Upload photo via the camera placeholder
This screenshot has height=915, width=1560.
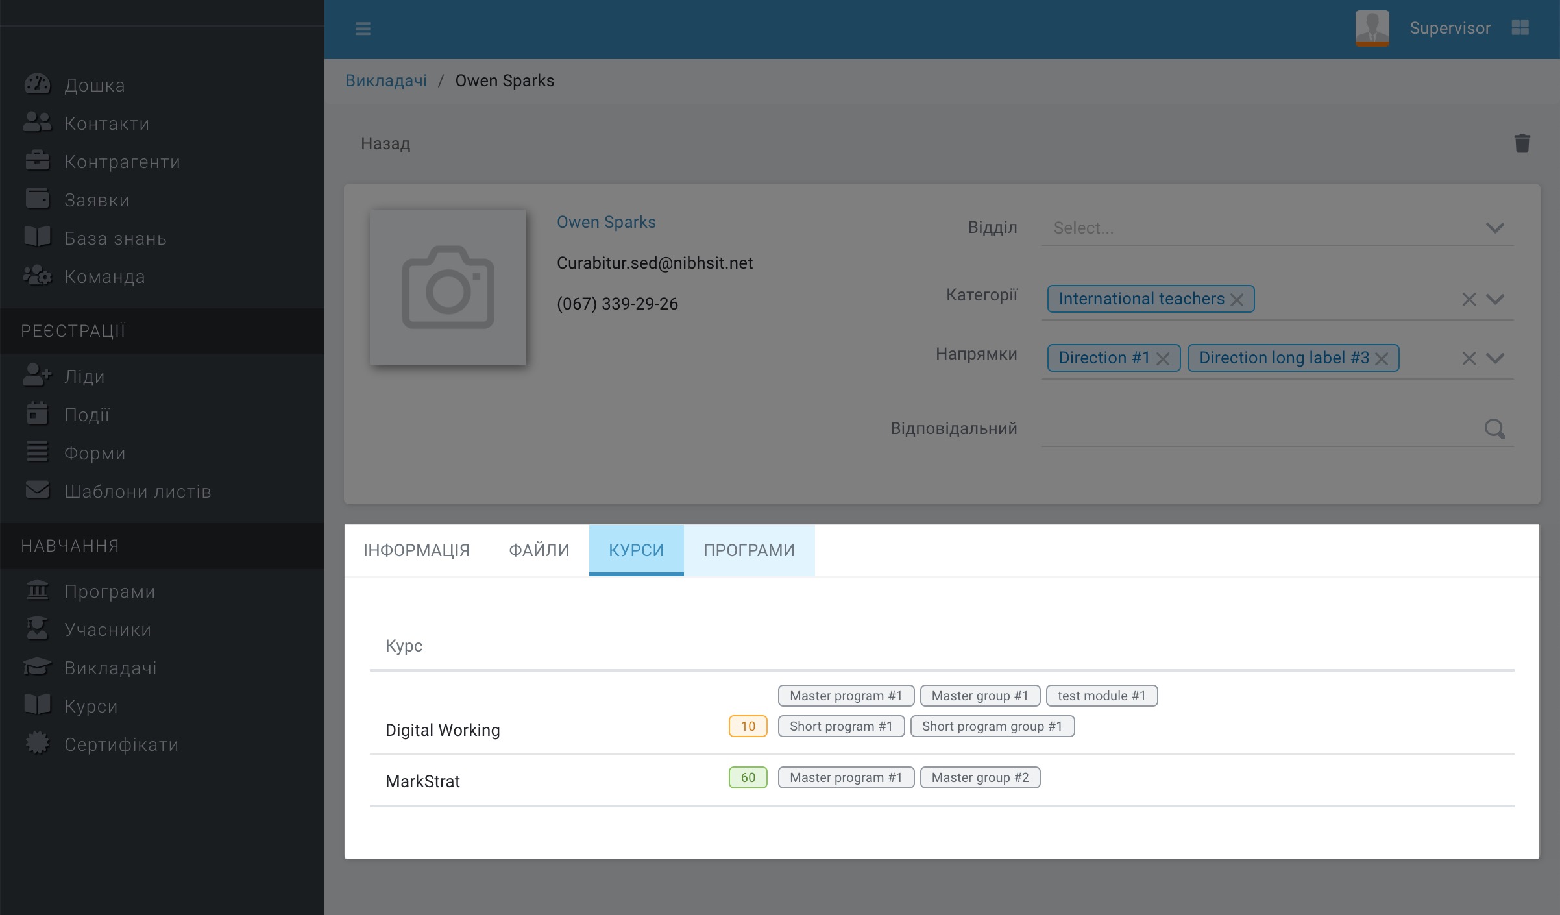[448, 287]
